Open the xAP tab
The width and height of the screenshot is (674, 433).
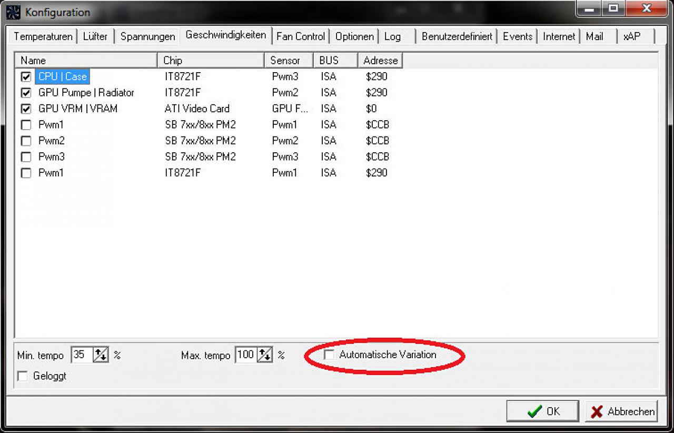click(632, 36)
